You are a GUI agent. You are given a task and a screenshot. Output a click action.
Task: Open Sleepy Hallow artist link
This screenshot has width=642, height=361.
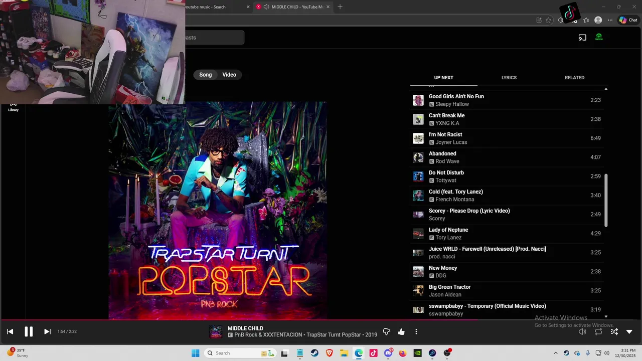(452, 104)
